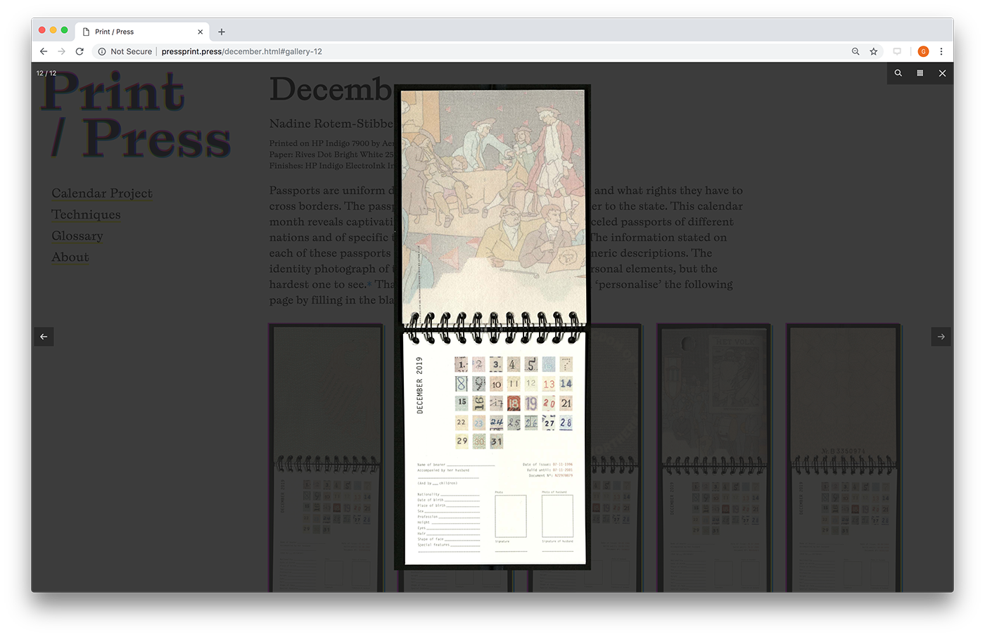The width and height of the screenshot is (985, 637).
Task: Close the gallery lightbox with X
Action: [x=942, y=73]
